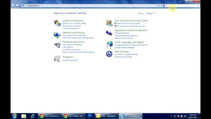Switch to How to Remove Chrome window
Image resolution: width=211 pixels, height=119 pixels.
click(x=50, y=116)
